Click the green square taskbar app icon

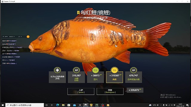click(x=97, y=105)
